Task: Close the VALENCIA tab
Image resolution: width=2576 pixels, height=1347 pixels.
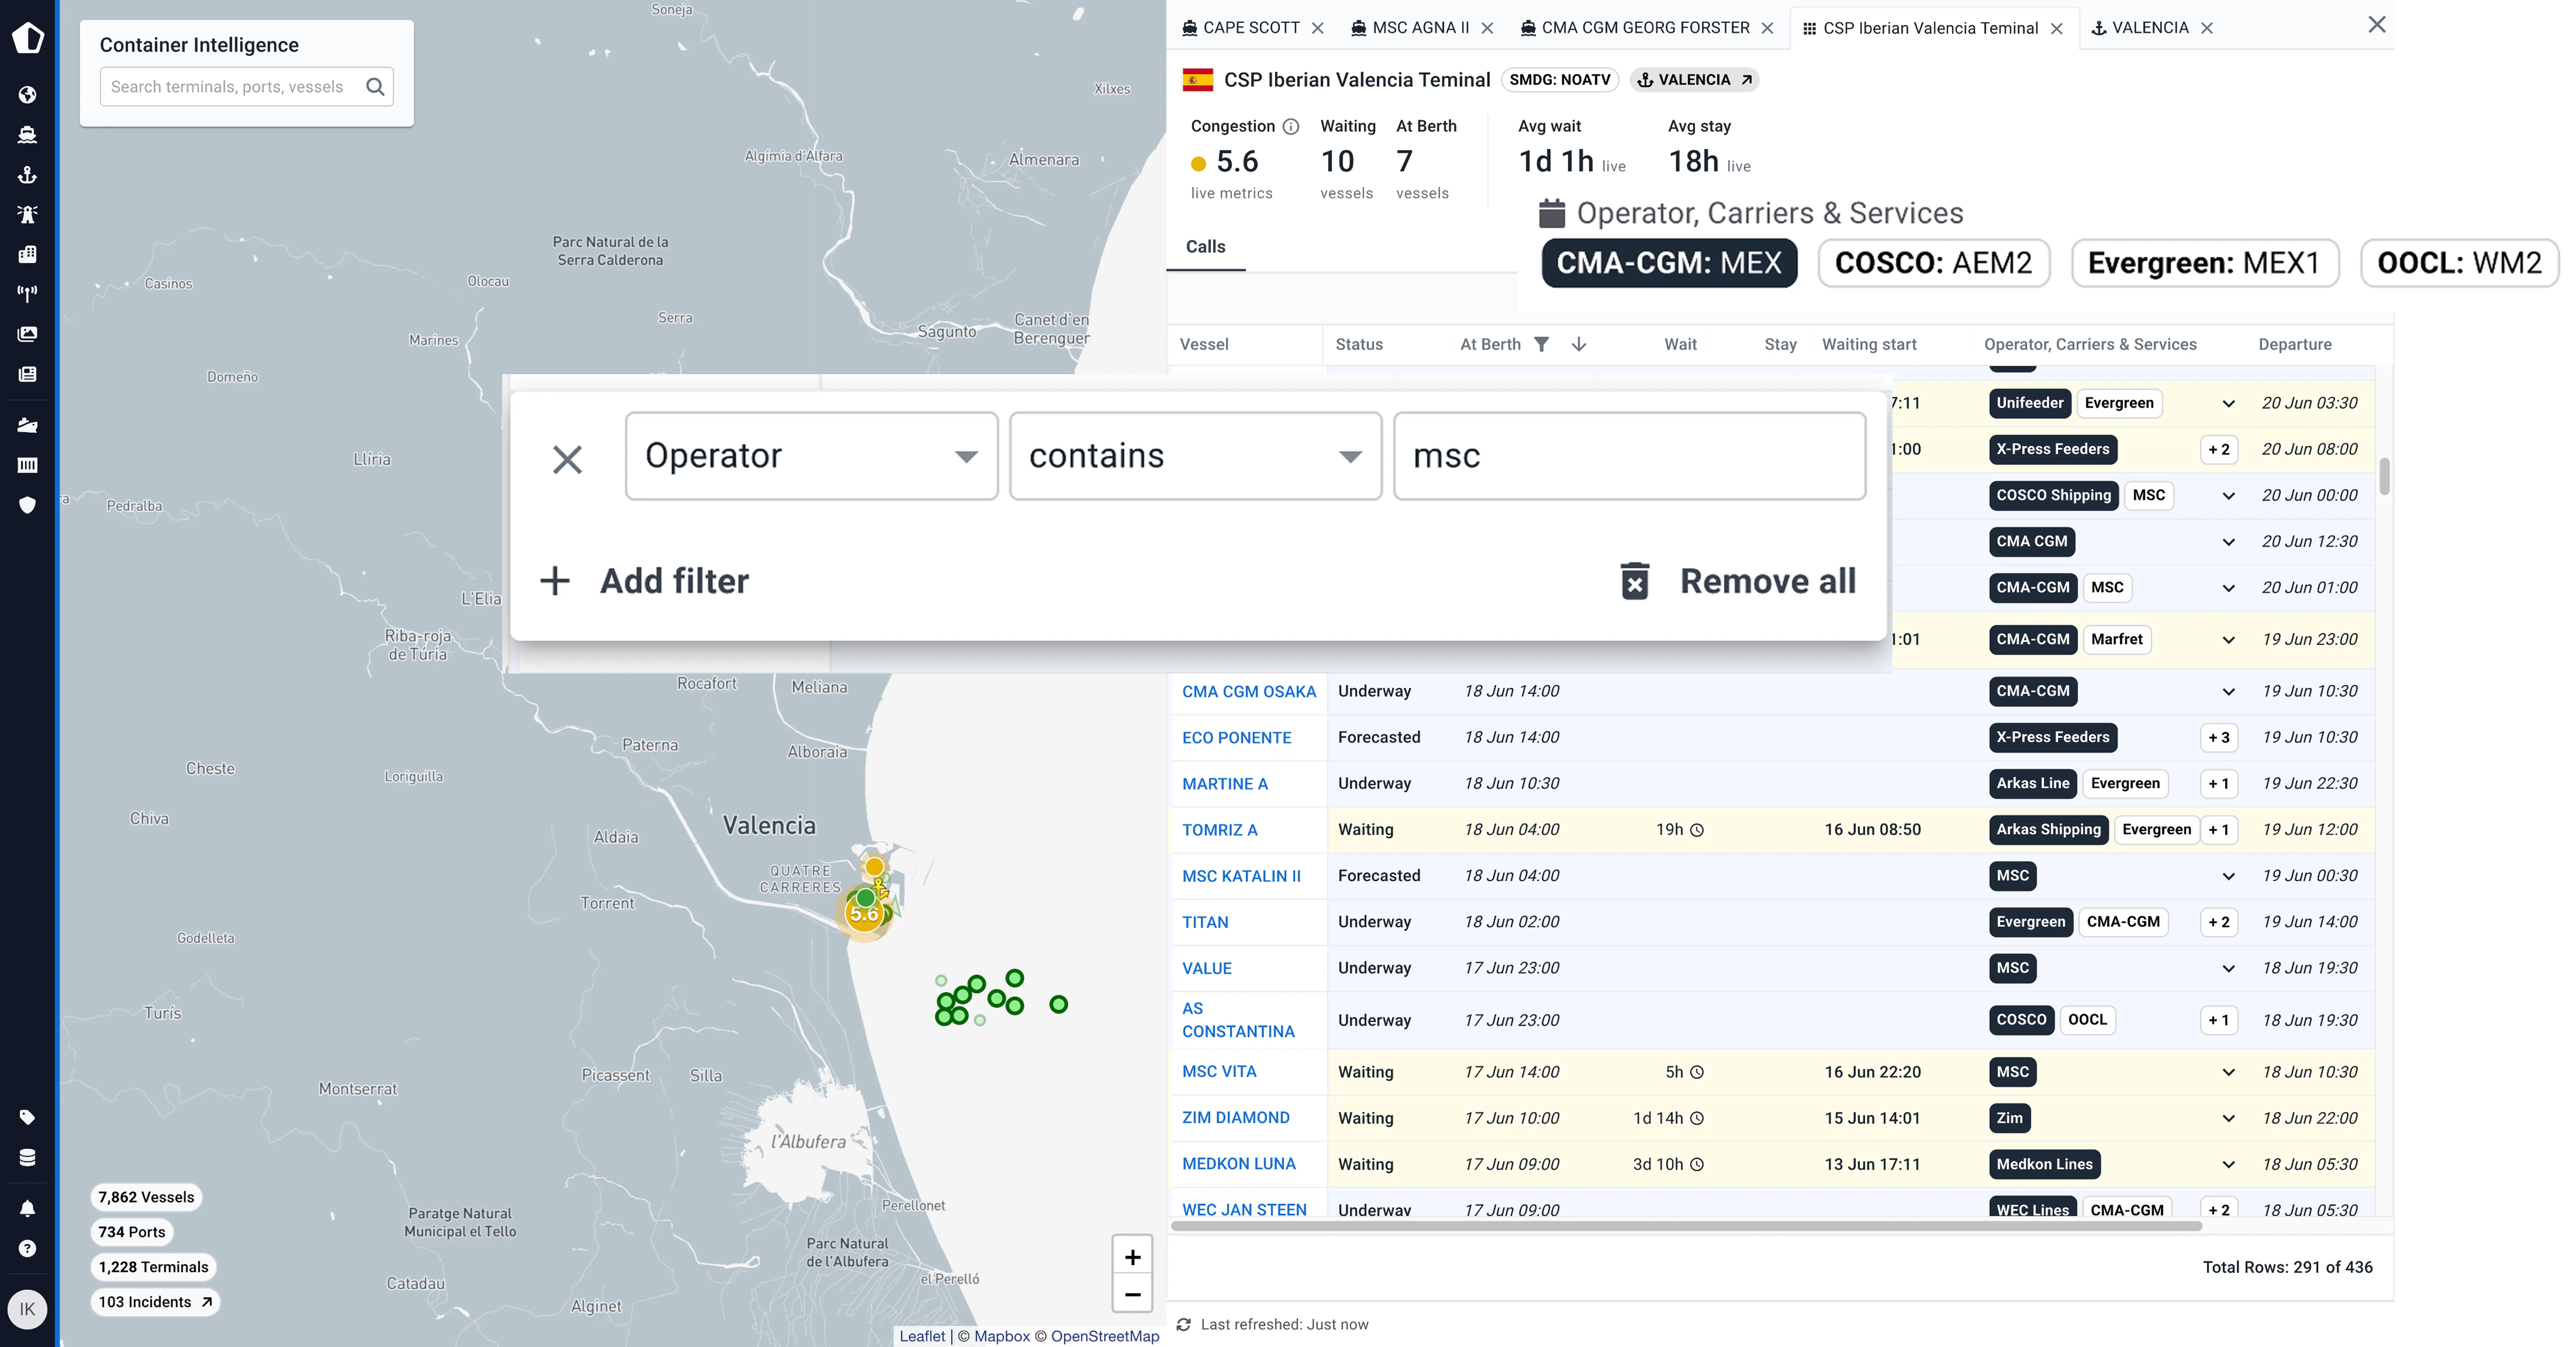Action: point(2207,28)
